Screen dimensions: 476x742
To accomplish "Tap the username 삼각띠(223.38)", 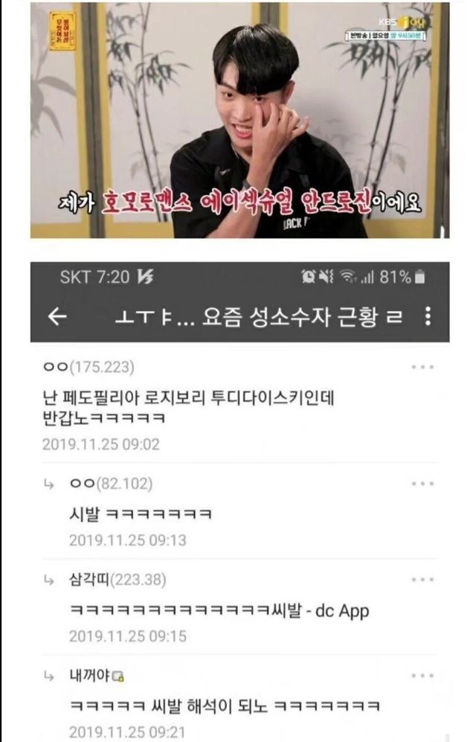I will tap(118, 580).
